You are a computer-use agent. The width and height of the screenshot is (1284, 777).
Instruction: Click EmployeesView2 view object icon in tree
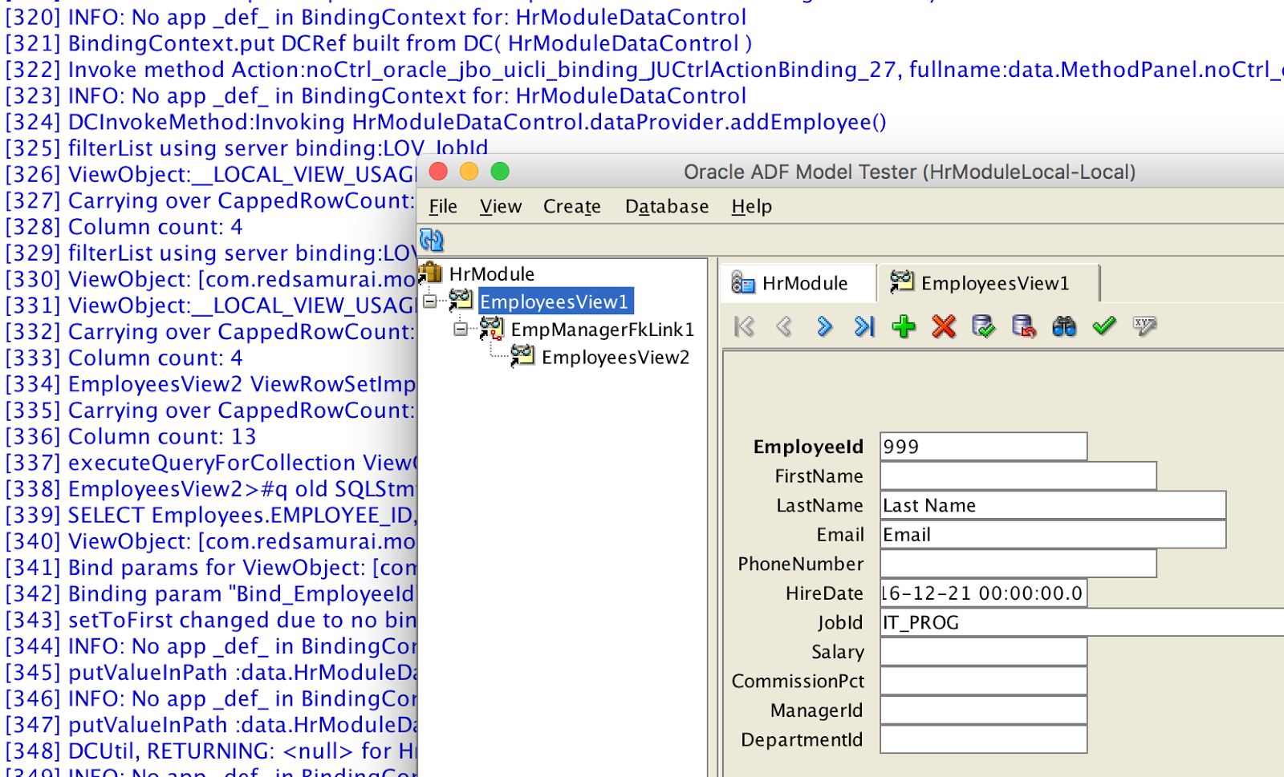pyautogui.click(x=522, y=356)
